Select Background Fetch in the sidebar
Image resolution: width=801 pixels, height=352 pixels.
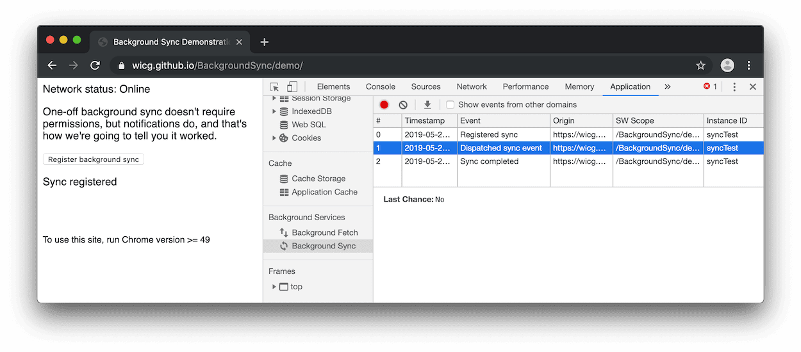pos(324,233)
